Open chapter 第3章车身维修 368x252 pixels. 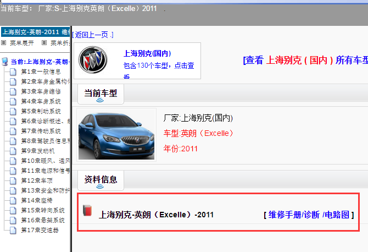[x=41, y=91]
